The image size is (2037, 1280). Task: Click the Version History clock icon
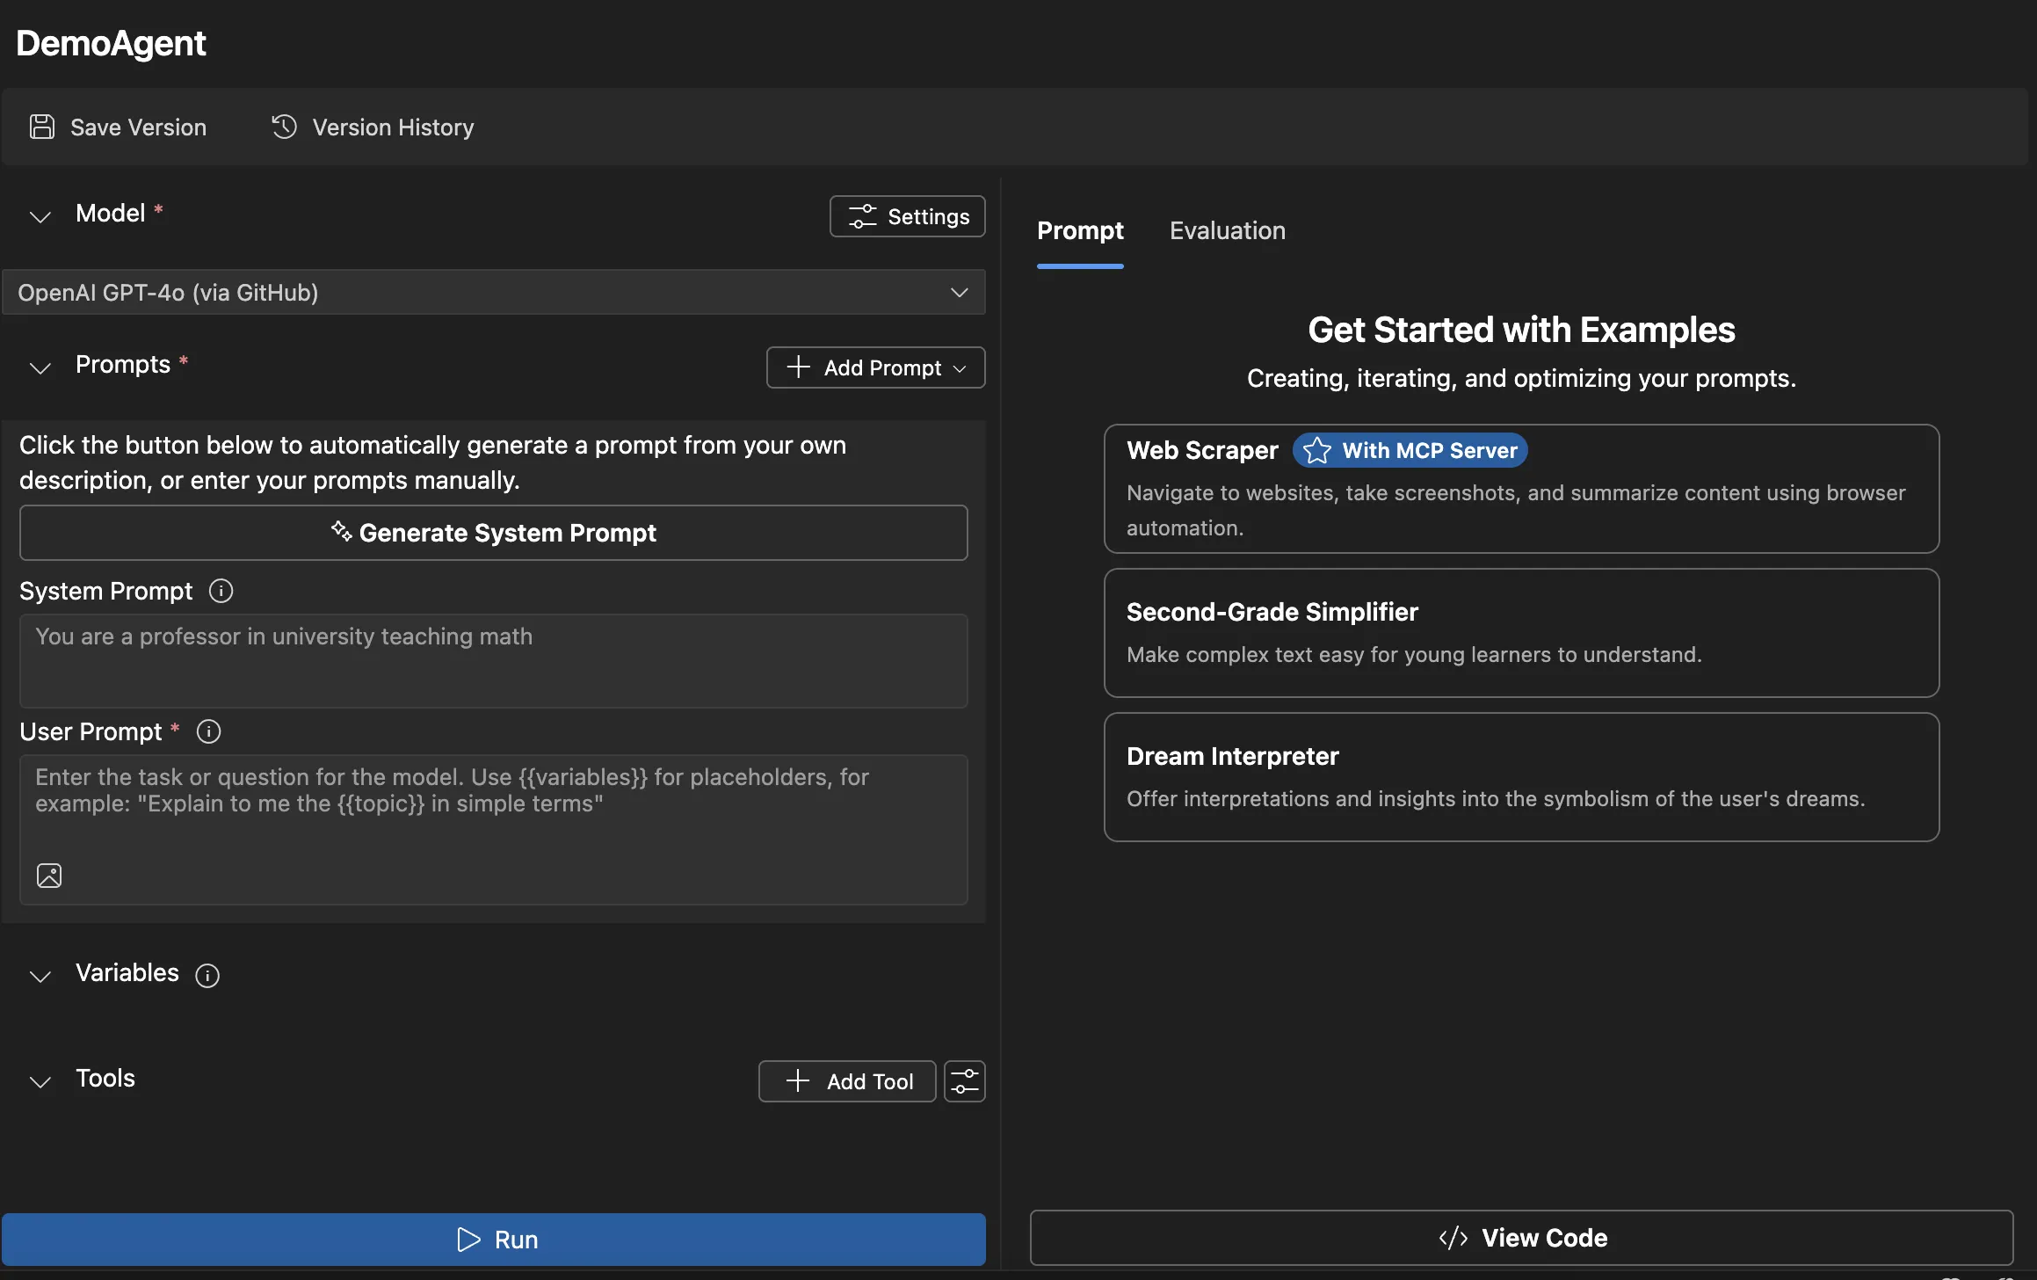pyautogui.click(x=284, y=127)
